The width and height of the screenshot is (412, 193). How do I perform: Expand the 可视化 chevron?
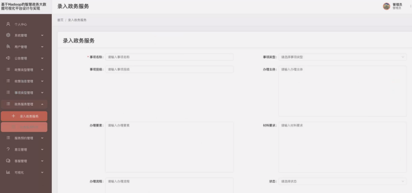click(x=42, y=173)
